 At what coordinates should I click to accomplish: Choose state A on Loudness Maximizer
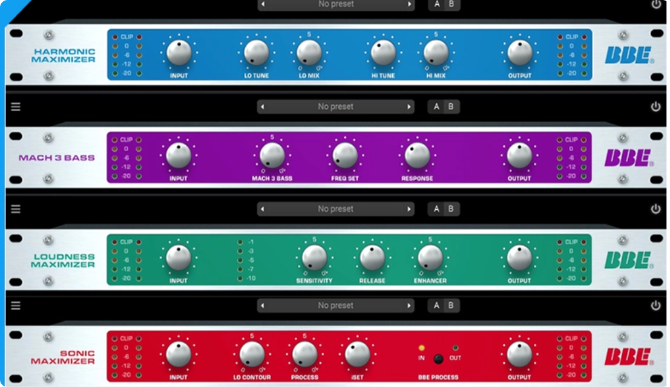click(x=436, y=209)
